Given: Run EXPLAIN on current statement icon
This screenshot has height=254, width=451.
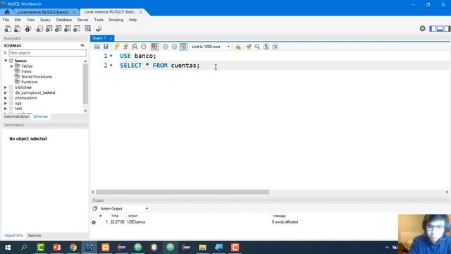Looking at the screenshot, I should coord(135,47).
